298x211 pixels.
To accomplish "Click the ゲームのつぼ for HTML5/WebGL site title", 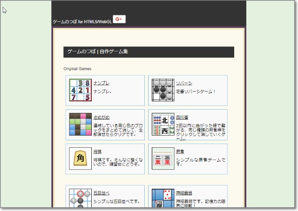I will click(x=82, y=22).
